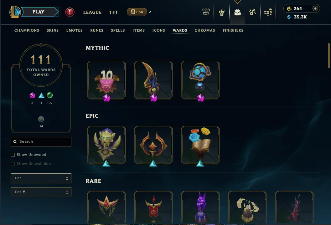Focus the wards Search field
331x225 pixels.
click(x=41, y=142)
